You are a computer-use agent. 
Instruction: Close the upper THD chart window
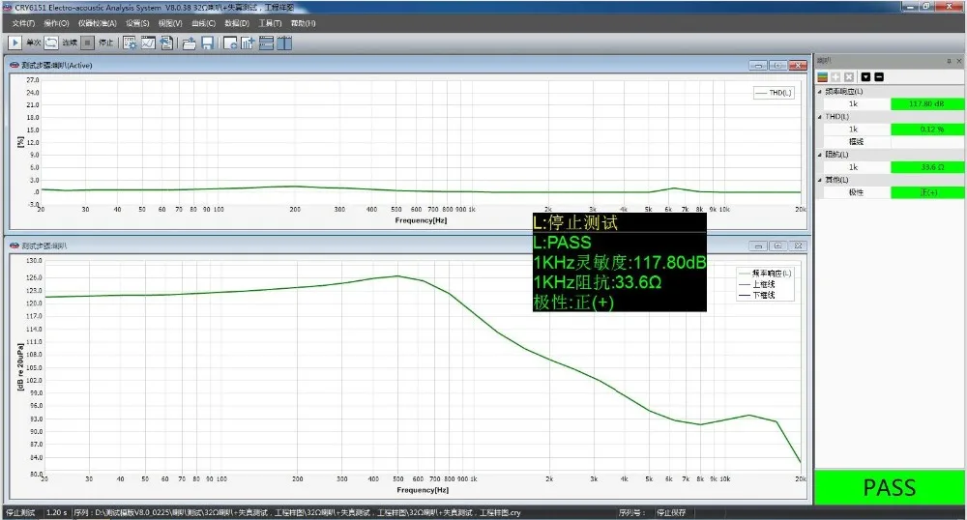tap(798, 66)
